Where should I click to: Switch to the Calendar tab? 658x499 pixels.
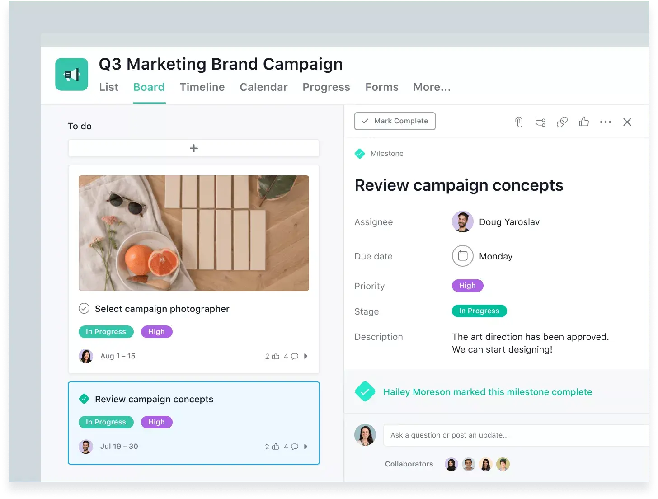coord(263,87)
